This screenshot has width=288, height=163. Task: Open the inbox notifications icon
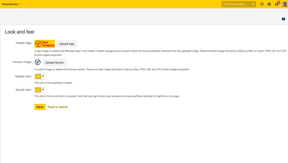(277, 4)
